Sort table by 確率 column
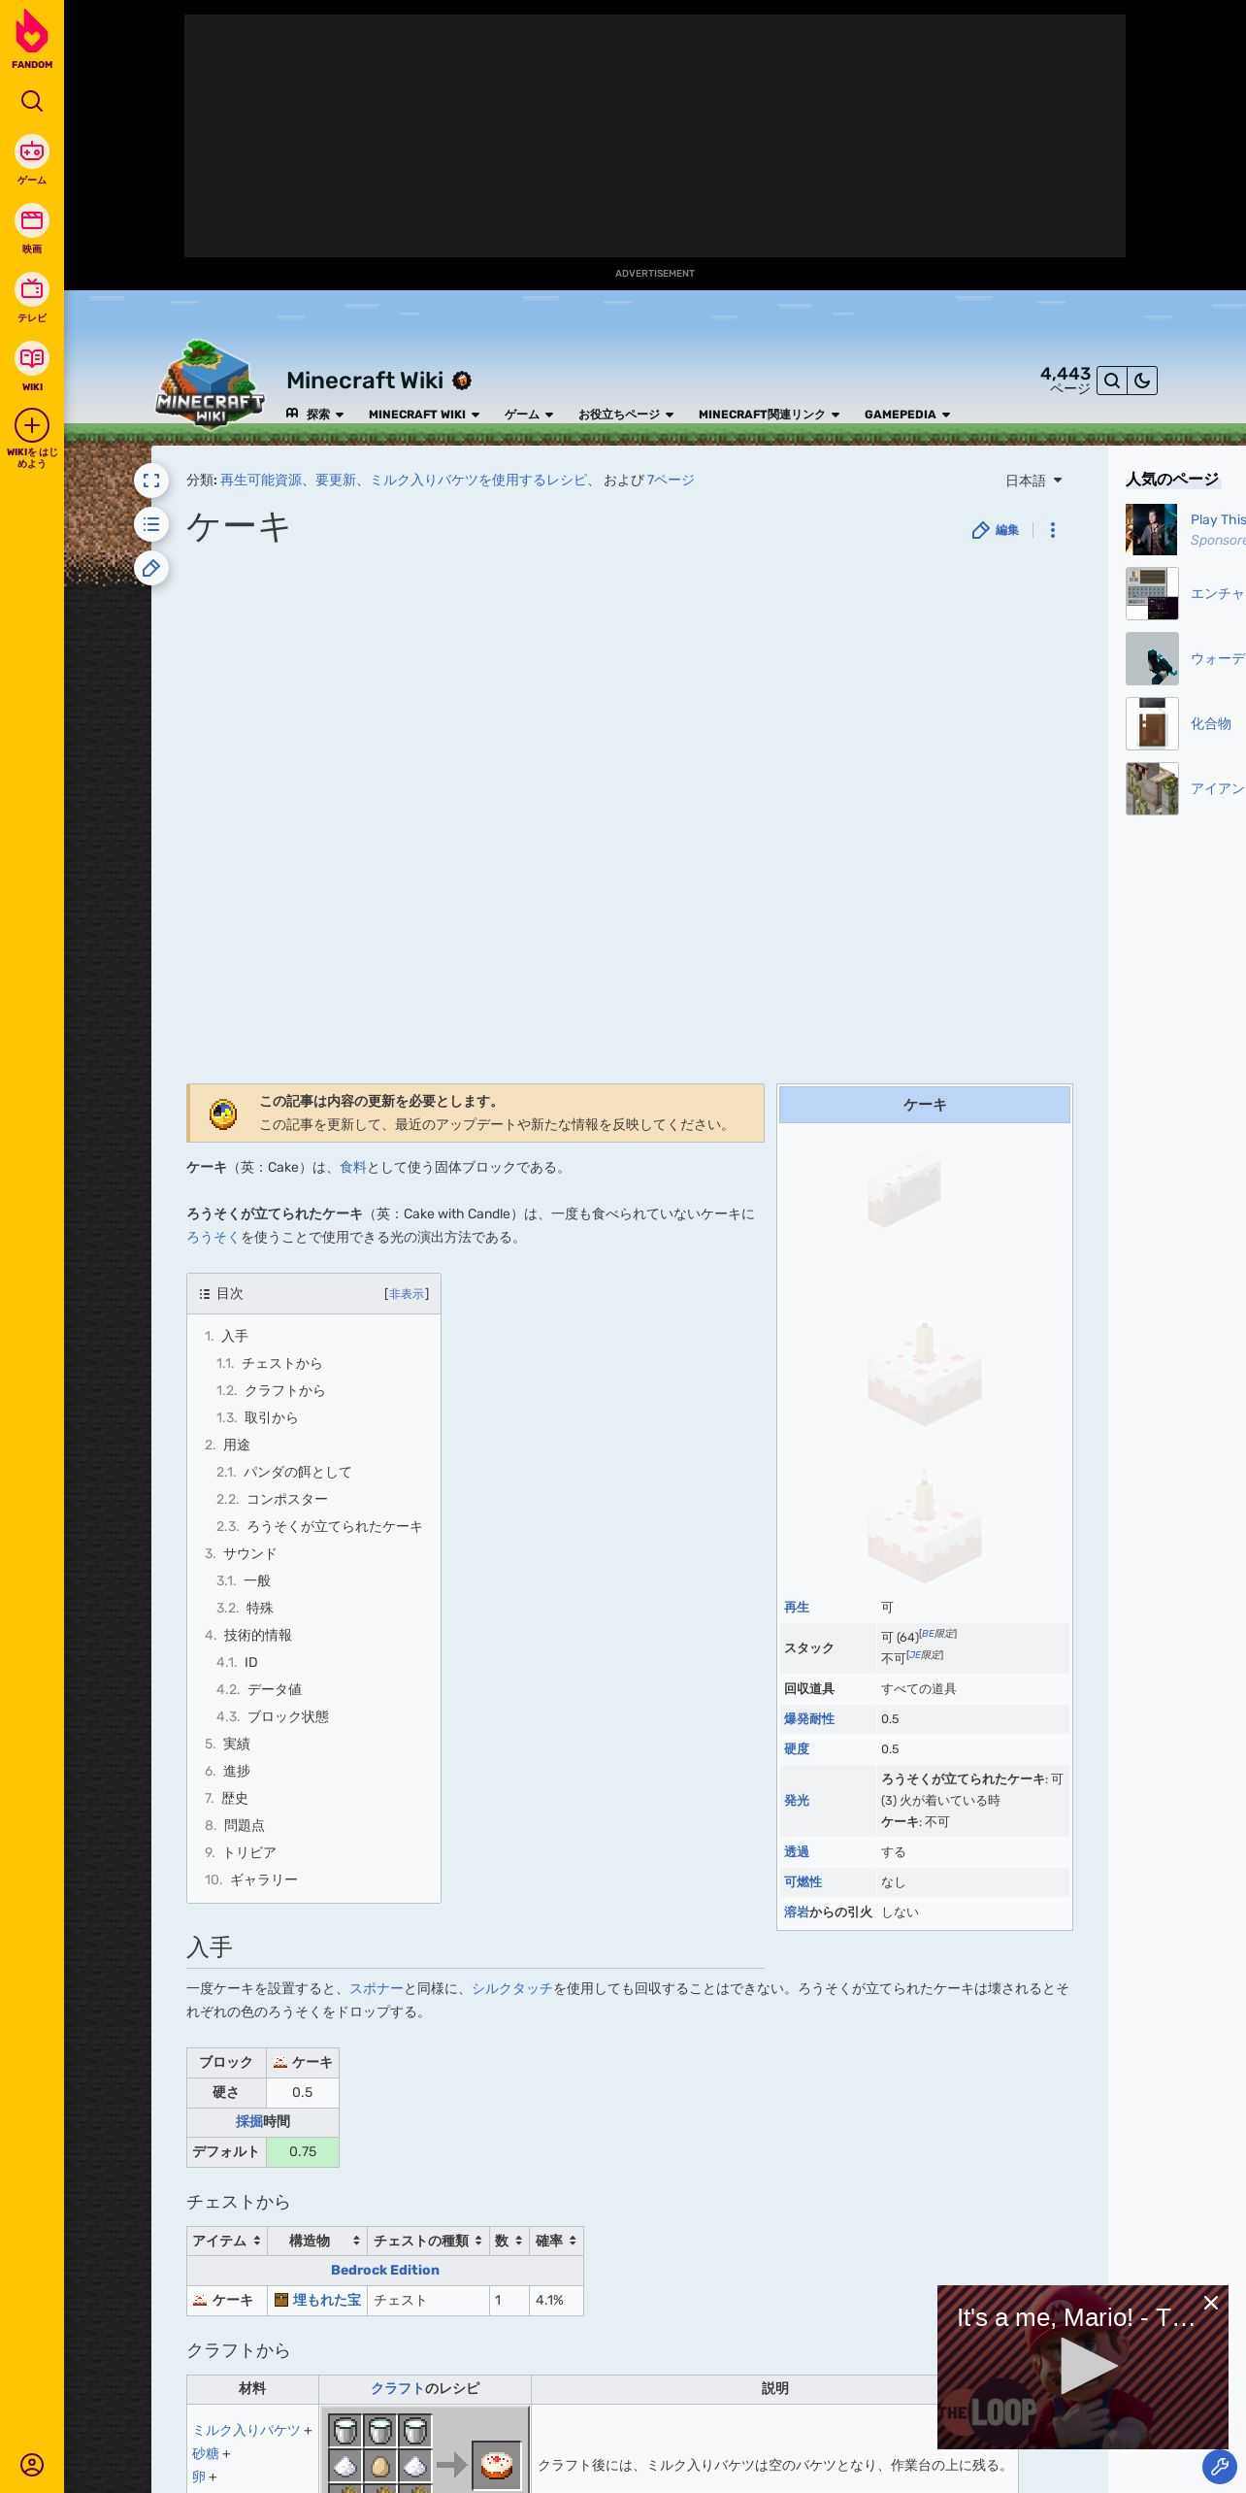Viewport: 1246px width, 2493px height. point(556,2241)
